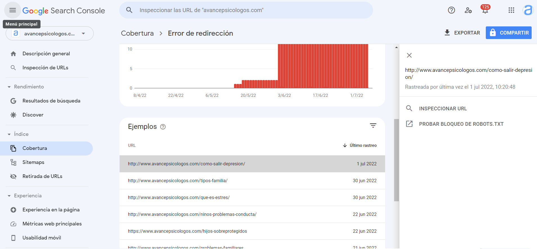Click the search magnifier icon in the URL bar
The image size is (537, 249).
[x=129, y=10]
